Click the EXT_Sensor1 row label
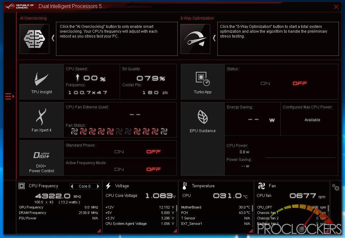 click(x=192, y=224)
